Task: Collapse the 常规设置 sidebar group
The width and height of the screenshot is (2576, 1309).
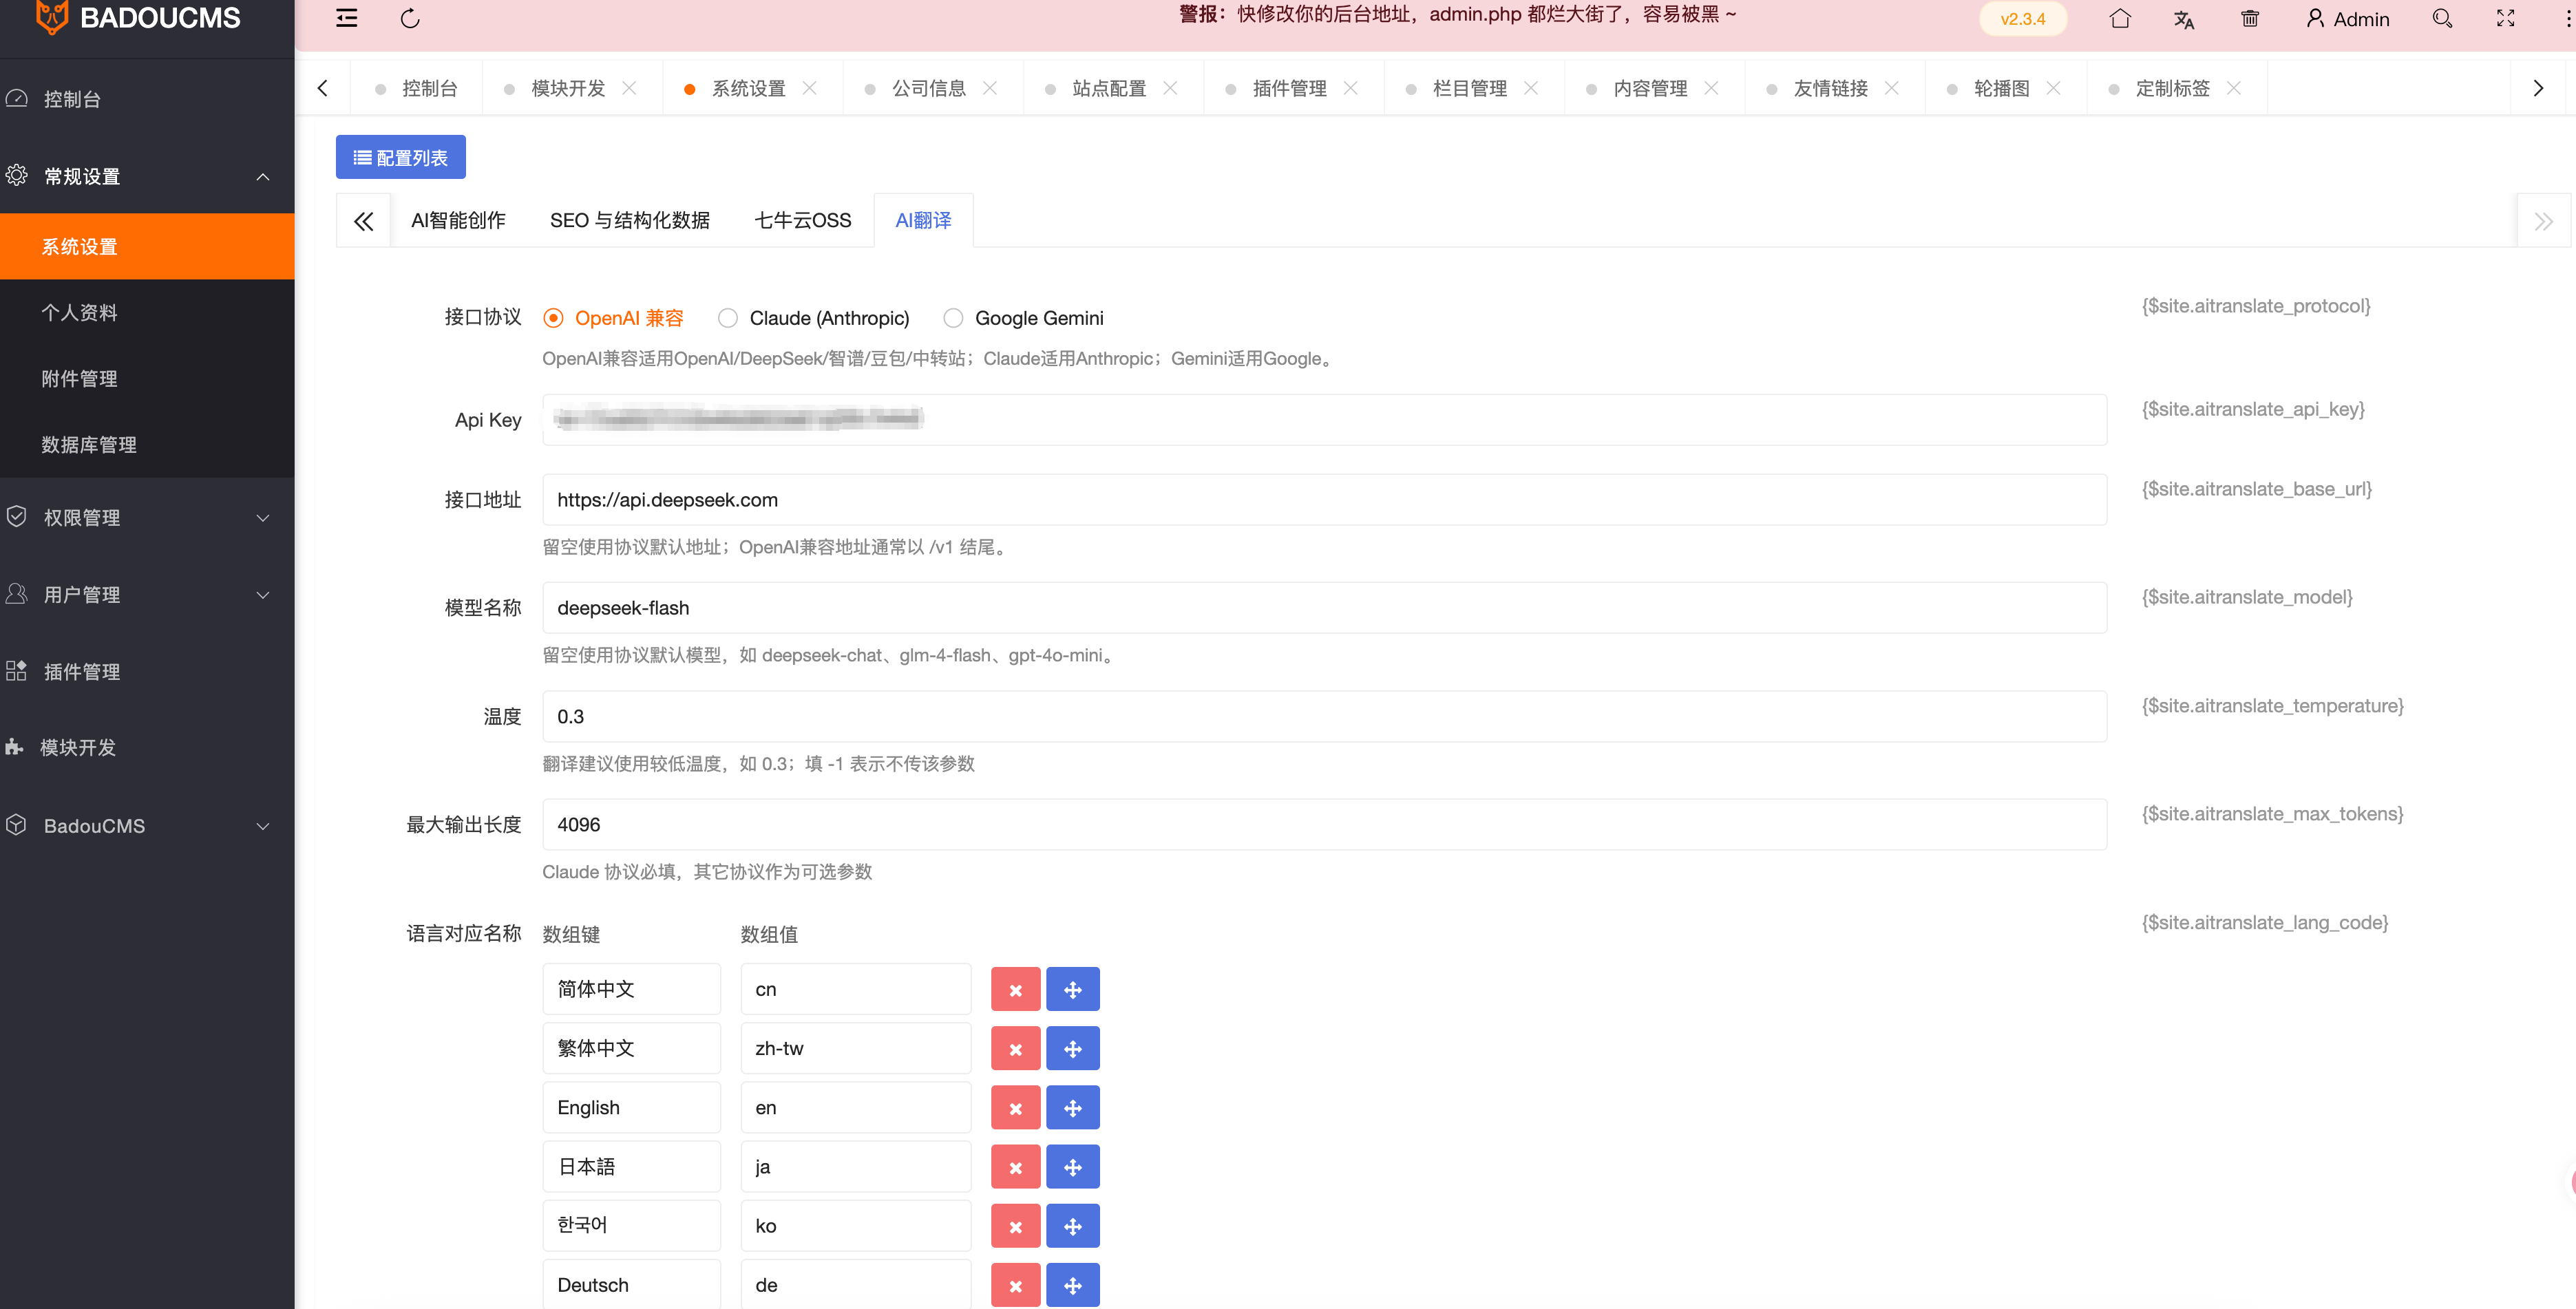Action: pos(147,176)
